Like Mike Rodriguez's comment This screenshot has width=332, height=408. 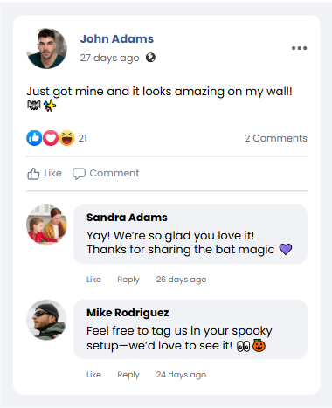coord(93,375)
